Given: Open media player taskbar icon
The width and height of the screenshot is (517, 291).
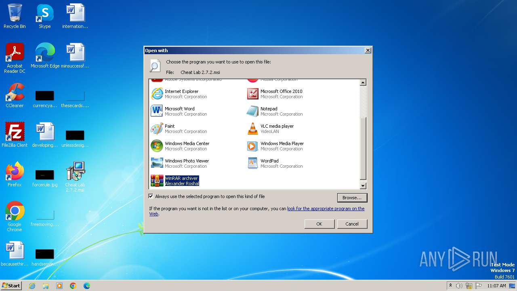Looking at the screenshot, I should click(x=59, y=286).
